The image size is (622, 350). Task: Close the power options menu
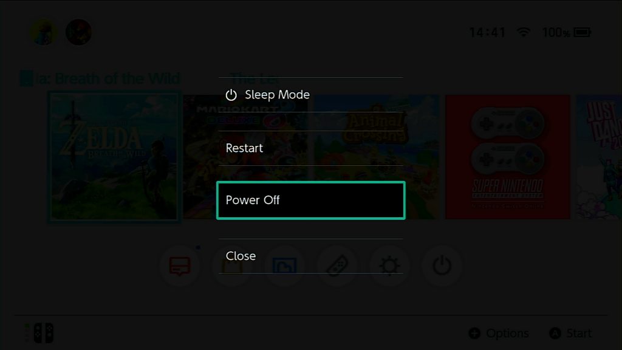click(310, 256)
